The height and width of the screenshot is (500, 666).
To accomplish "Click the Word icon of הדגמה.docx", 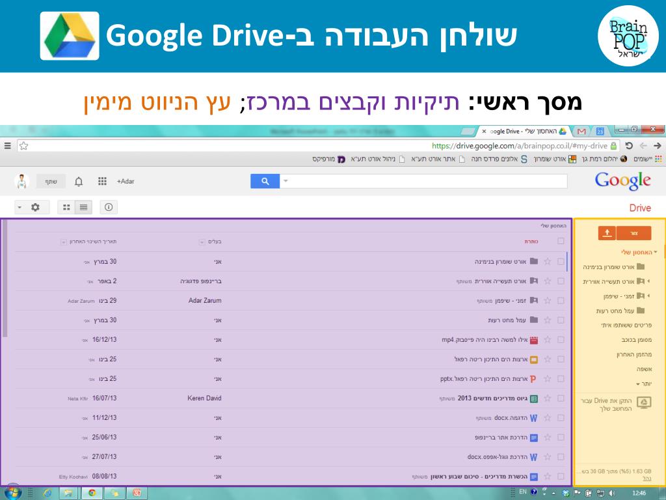I will click(x=534, y=418).
